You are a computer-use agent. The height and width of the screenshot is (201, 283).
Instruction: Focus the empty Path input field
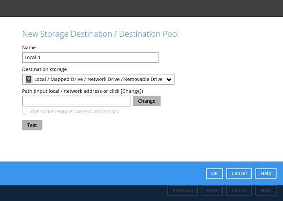[77, 101]
